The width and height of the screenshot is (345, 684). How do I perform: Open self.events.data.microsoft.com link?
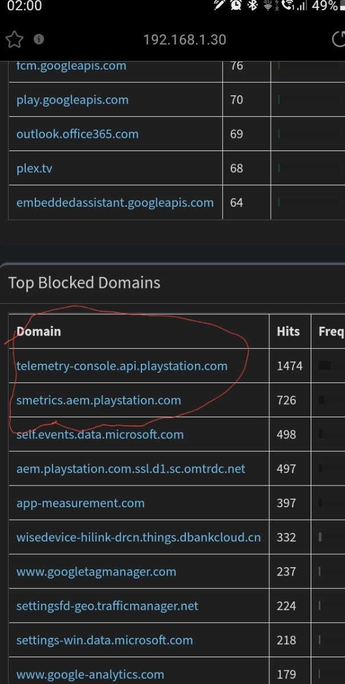click(x=100, y=434)
